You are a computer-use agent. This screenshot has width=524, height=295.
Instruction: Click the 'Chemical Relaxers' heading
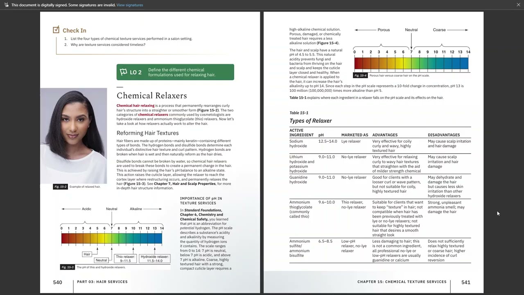(x=151, y=95)
